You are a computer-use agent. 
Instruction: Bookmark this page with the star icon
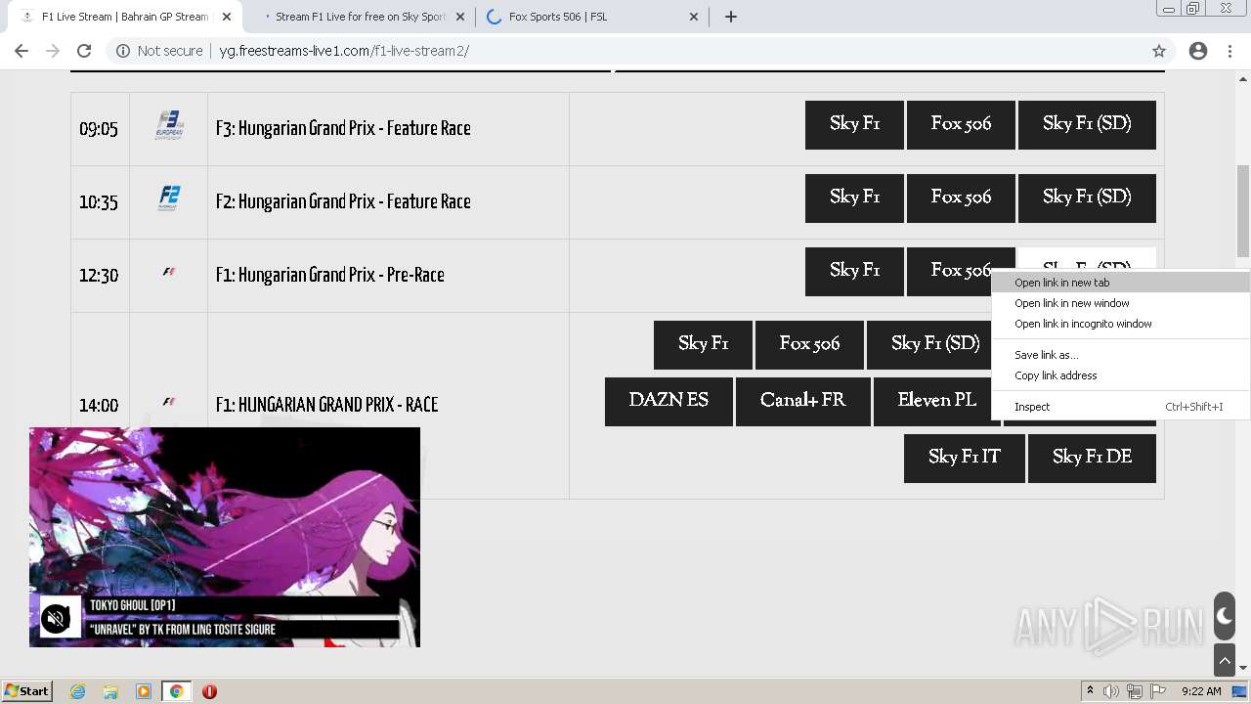click(x=1159, y=51)
